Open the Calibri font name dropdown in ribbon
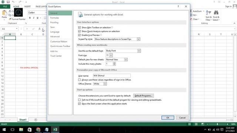The height and width of the screenshot is (133, 237). [46, 13]
